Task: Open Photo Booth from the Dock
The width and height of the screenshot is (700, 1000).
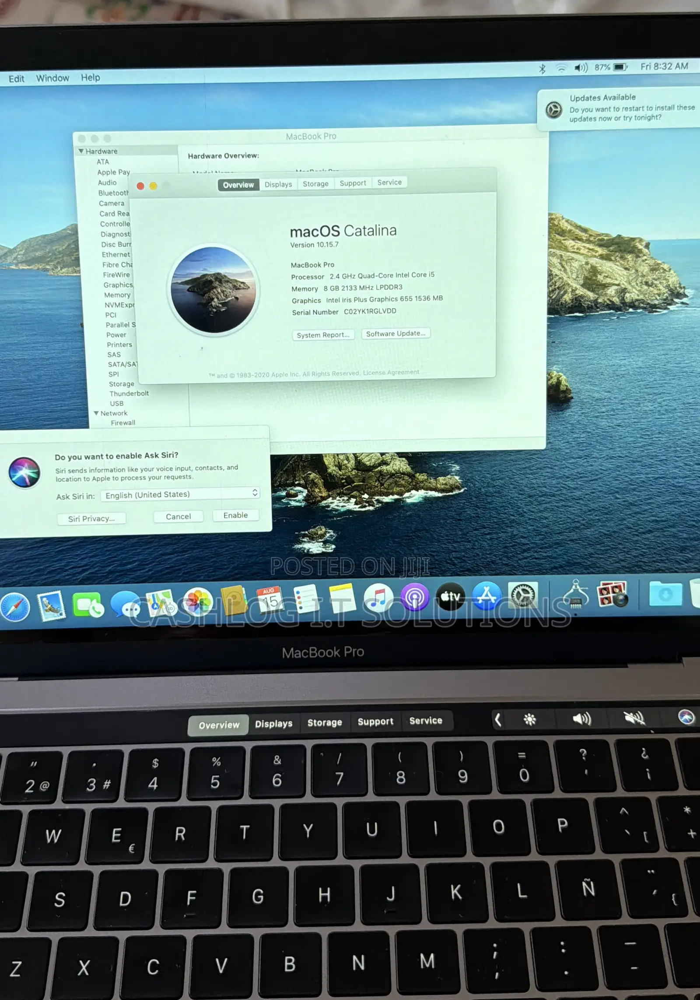Action: 612,594
